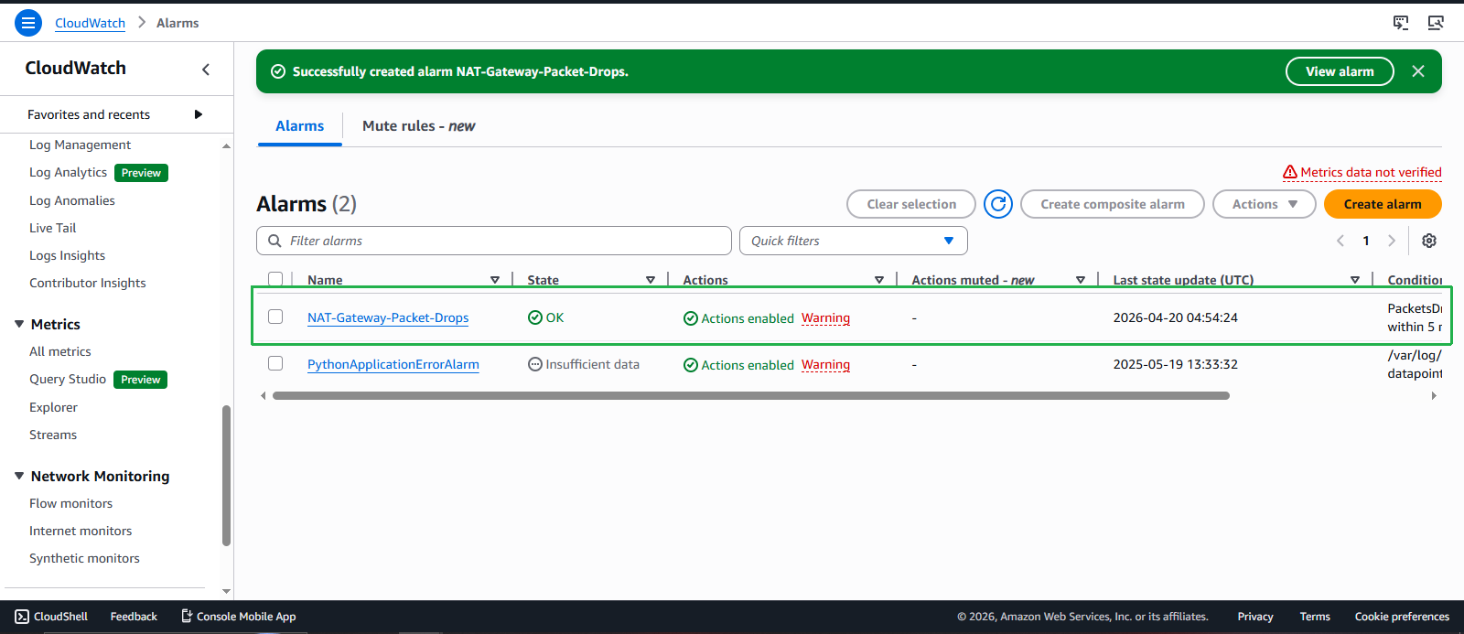
Task: Click the success checkmark icon in green banner
Action: 278,71
